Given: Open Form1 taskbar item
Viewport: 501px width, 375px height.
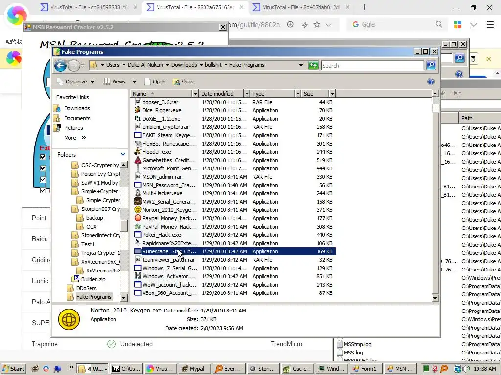Looking at the screenshot, I should [x=365, y=369].
